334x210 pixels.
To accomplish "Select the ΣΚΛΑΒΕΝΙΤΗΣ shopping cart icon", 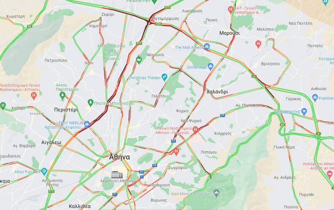I will click(304, 112).
